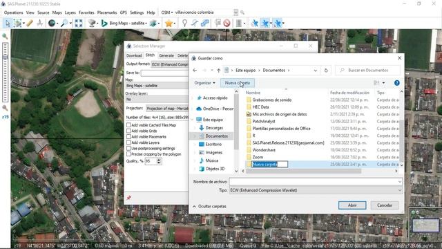Click the Cancelar button

coord(385,205)
